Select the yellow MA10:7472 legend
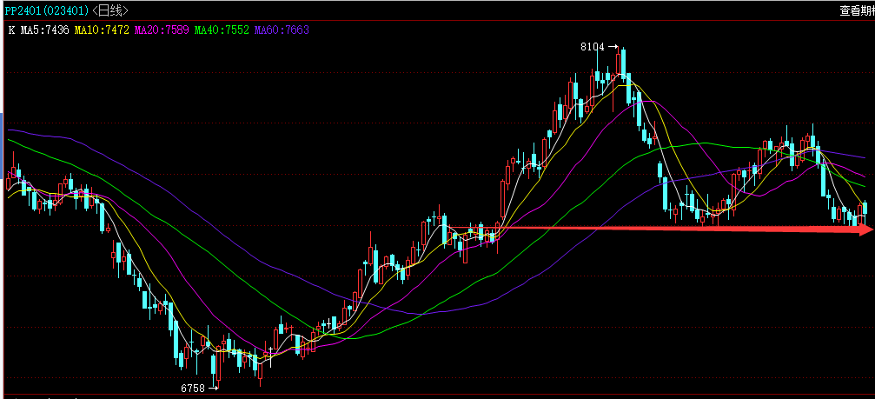This screenshot has height=399, width=875. point(103,30)
